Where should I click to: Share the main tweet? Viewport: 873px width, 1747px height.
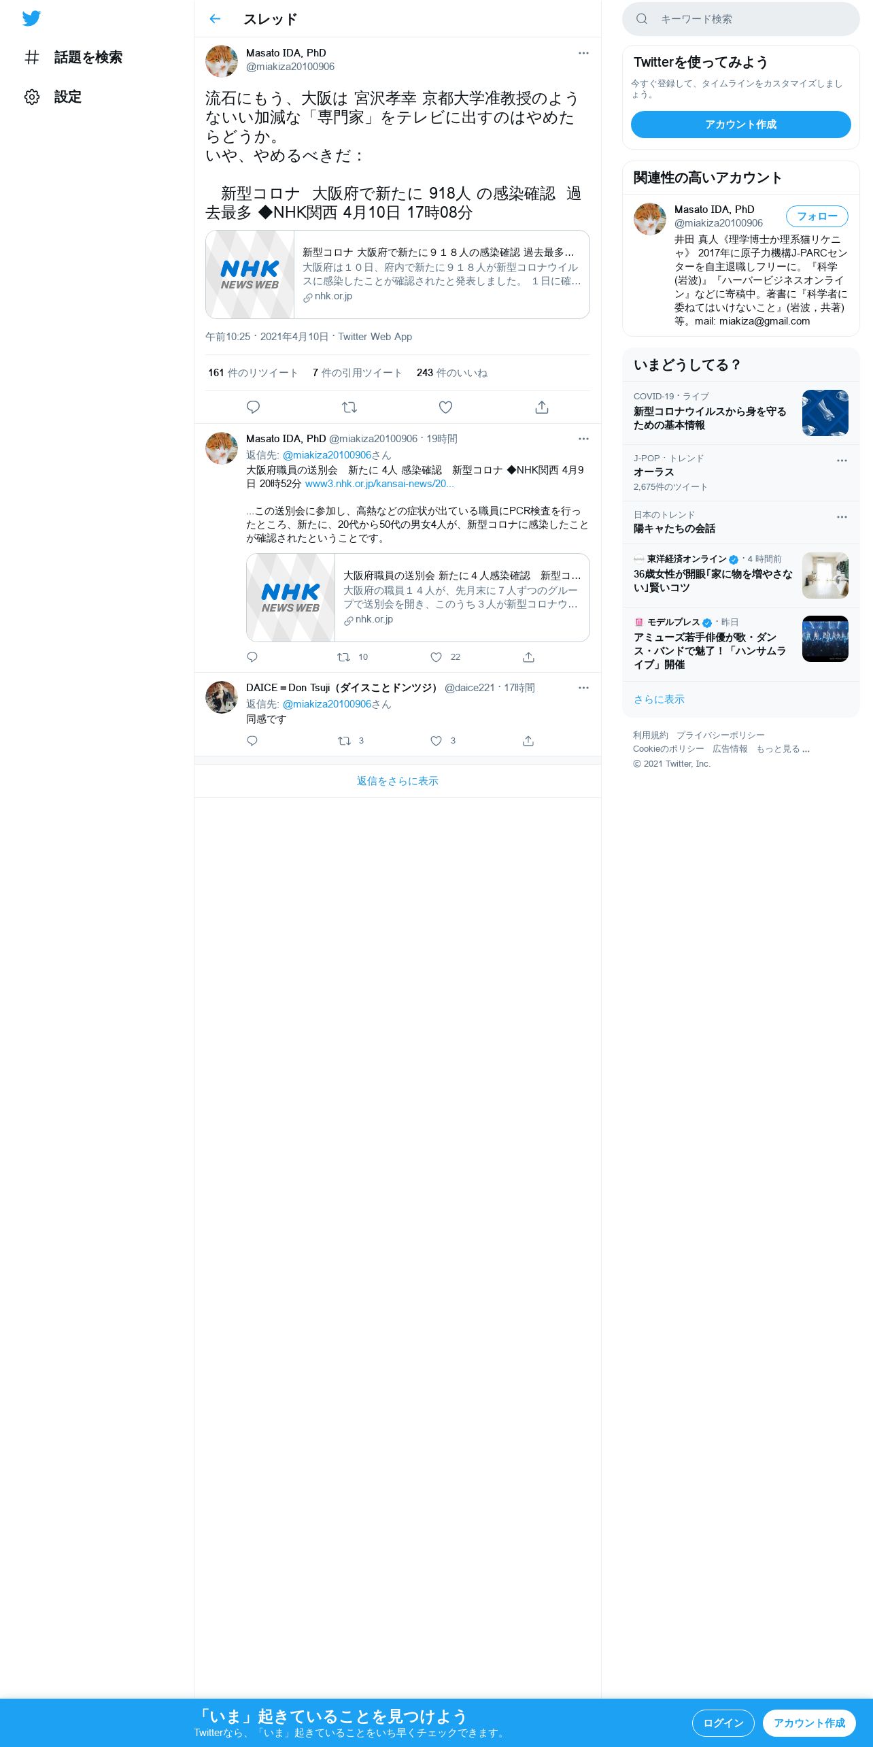click(542, 407)
